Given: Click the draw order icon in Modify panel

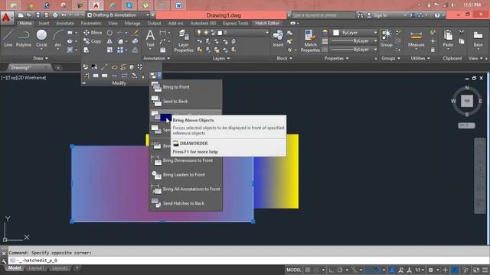Looking at the screenshot, I should [x=153, y=76].
